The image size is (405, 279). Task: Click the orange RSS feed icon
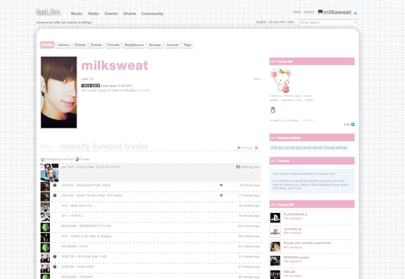tap(256, 148)
